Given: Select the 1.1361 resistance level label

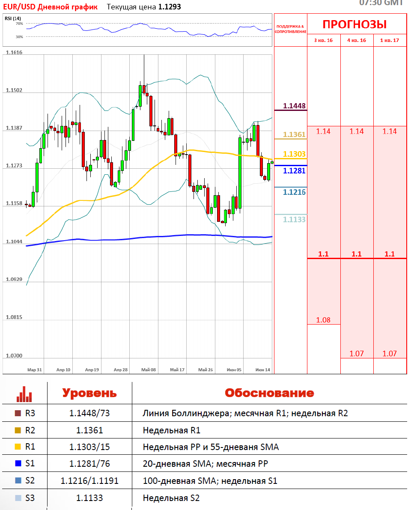Looking at the screenshot, I should pyautogui.click(x=294, y=134).
